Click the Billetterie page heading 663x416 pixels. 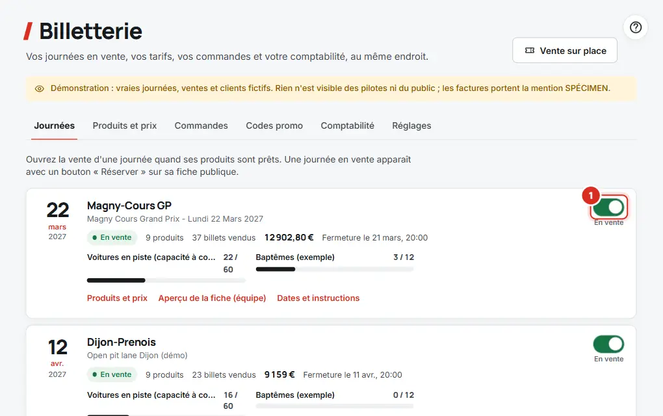[x=90, y=31]
